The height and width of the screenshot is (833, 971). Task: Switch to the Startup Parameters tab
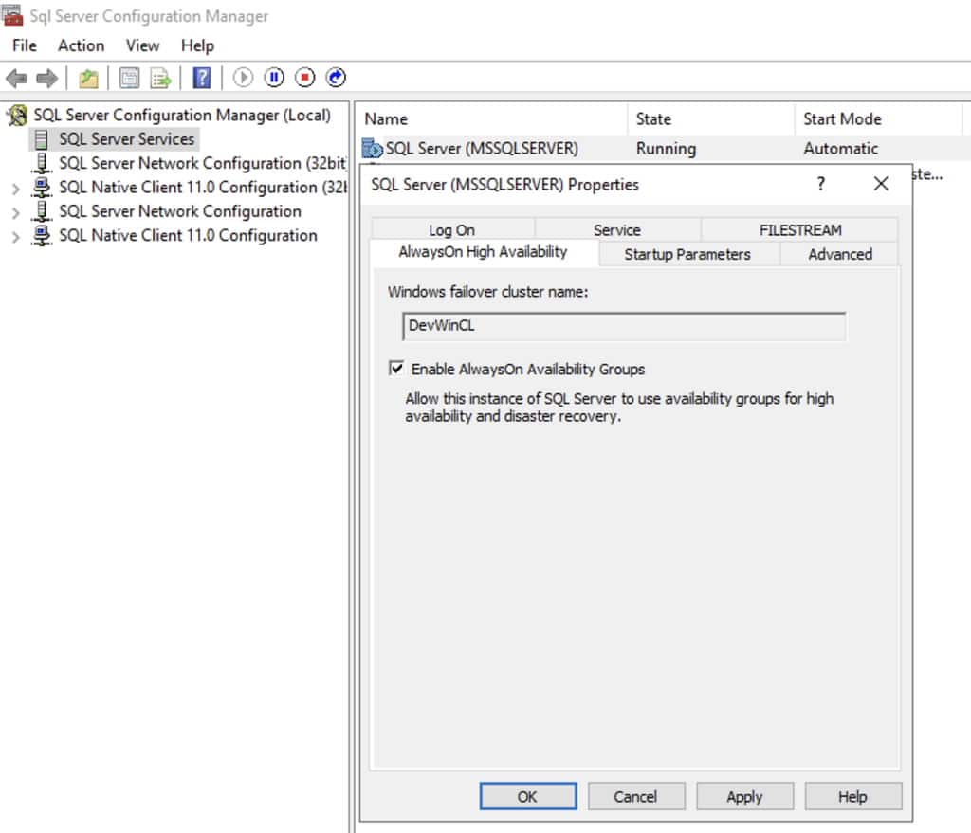point(687,253)
